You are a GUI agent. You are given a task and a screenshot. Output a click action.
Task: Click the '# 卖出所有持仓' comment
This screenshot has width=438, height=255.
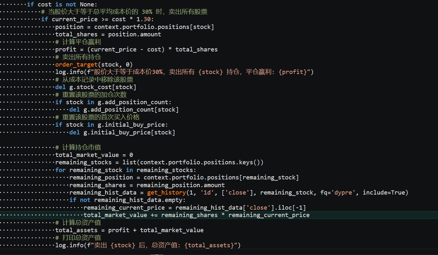(x=78, y=57)
